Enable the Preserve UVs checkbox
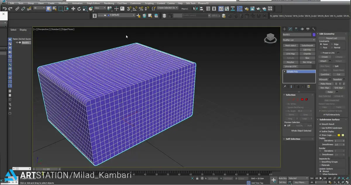 pyautogui.click(x=321, y=53)
